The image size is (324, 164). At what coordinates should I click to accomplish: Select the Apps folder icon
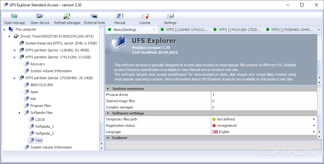26,92
